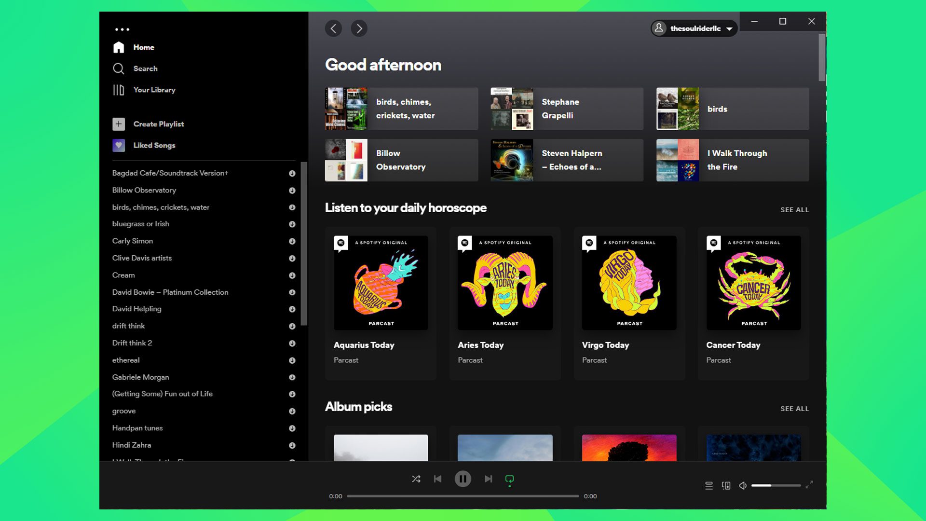Click the download icon beside groove
This screenshot has width=926, height=521.
292,411
